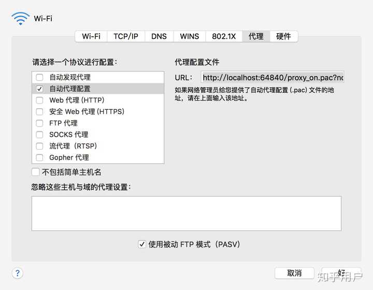Open the 802.1X tab

click(224, 36)
